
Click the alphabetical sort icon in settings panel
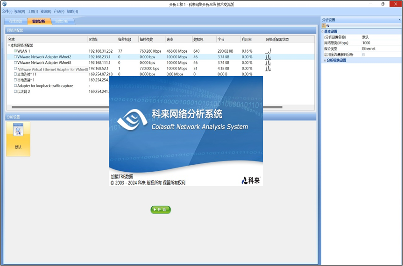tap(327, 26)
